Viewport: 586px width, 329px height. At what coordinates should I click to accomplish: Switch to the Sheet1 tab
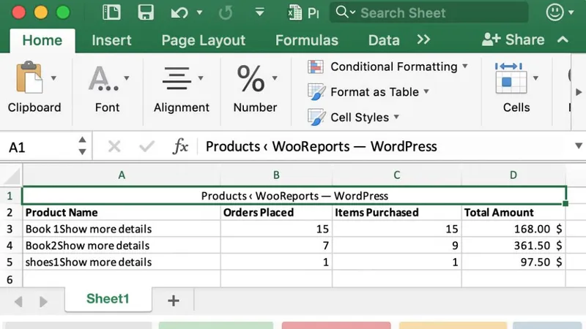[108, 299]
